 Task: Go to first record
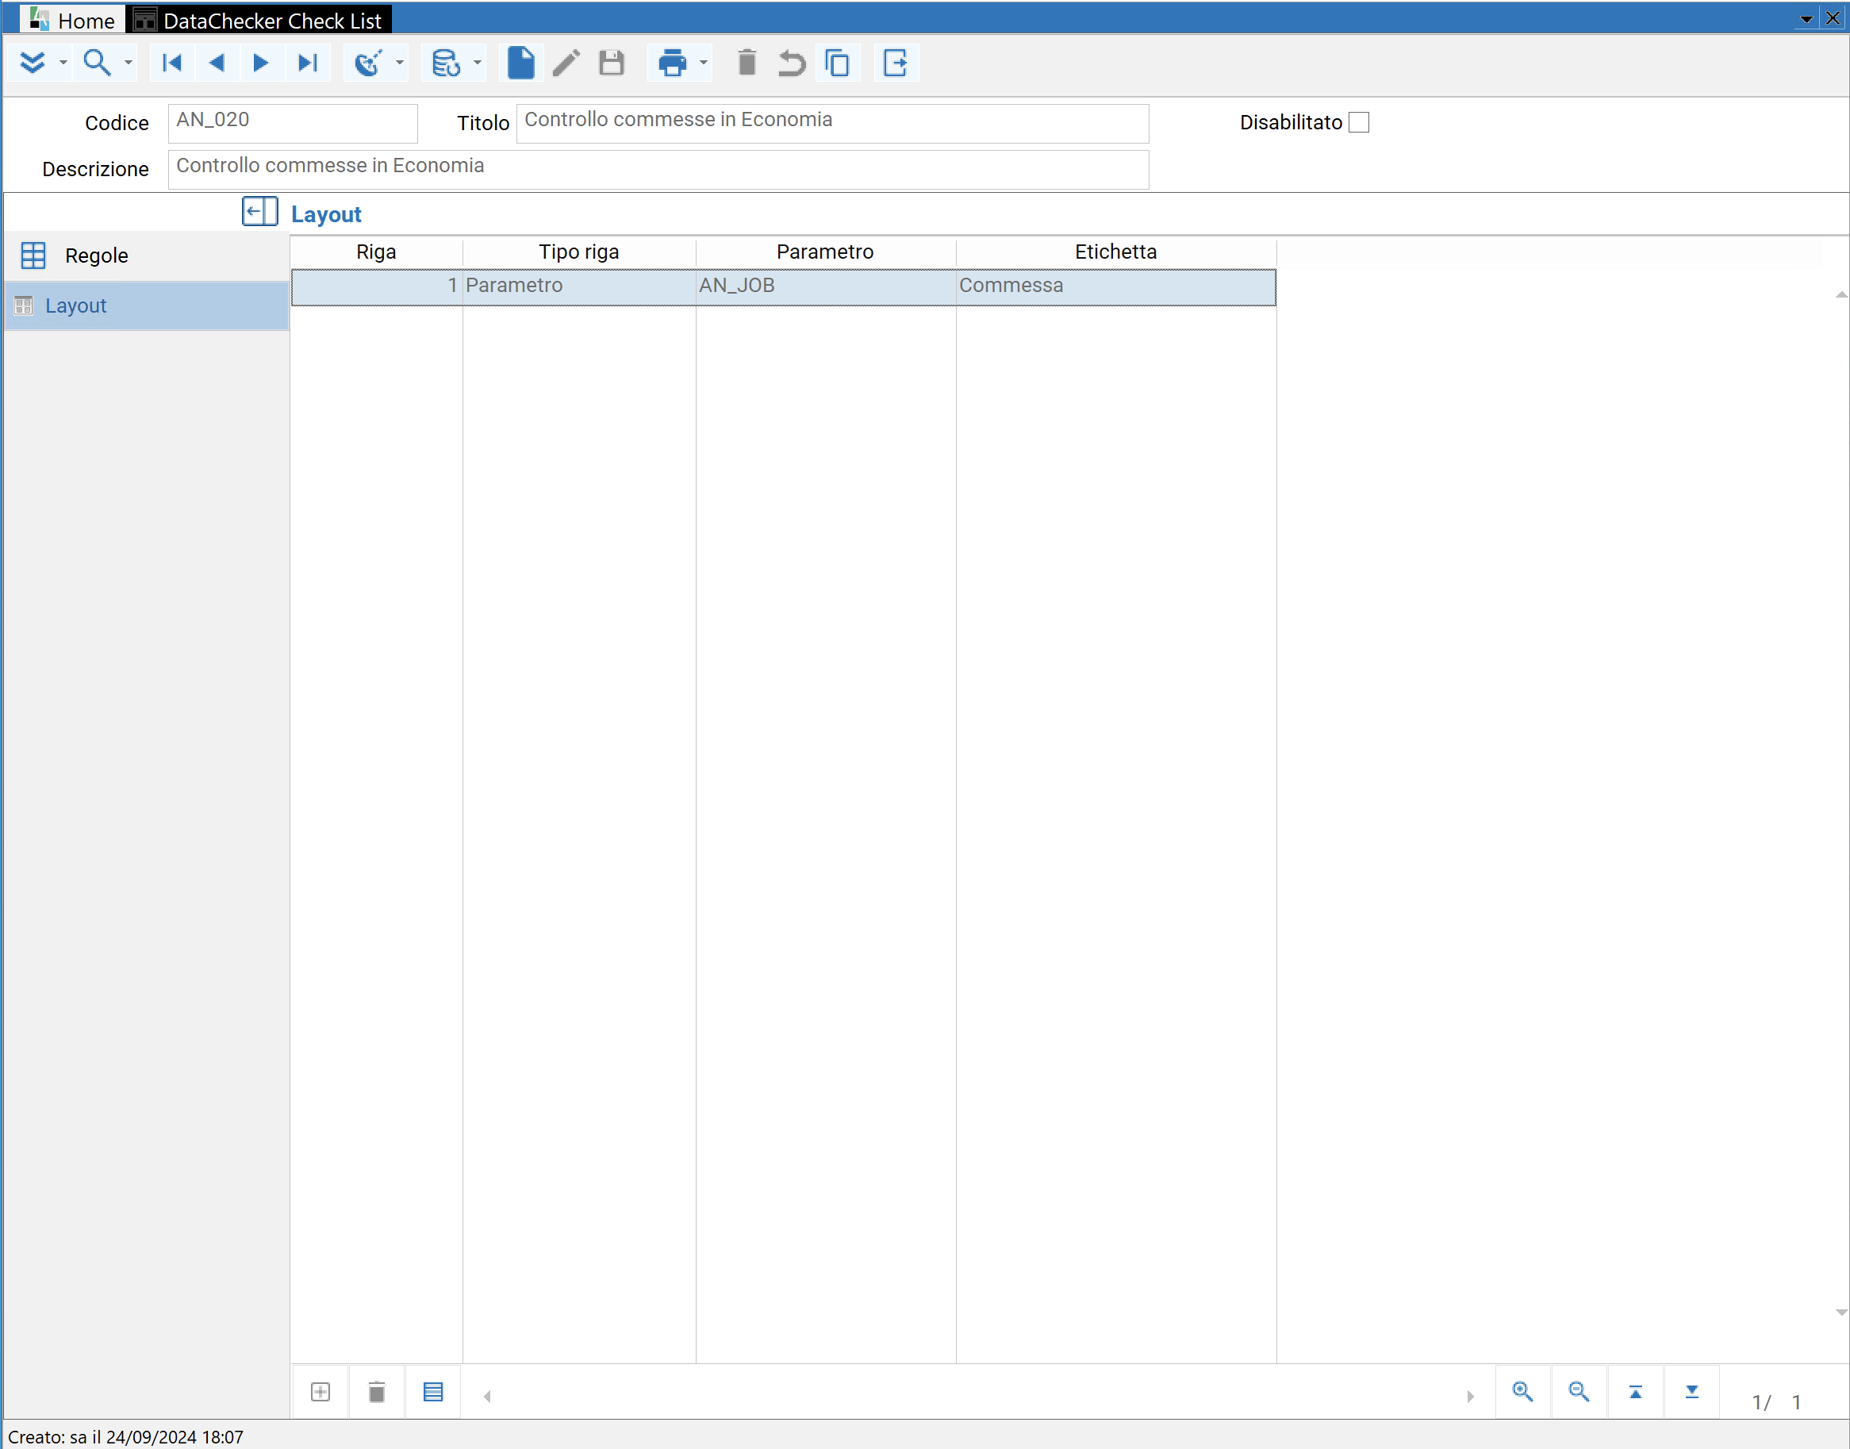click(x=172, y=63)
